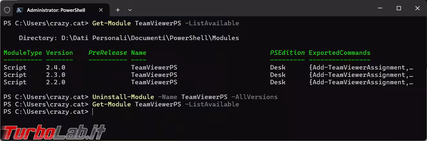Expand the new tab profile dropdown chevron
The height and width of the screenshot is (141, 427).
point(130,10)
